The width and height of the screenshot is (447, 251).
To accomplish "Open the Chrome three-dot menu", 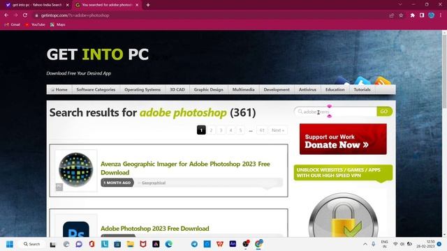I will 441,15.
